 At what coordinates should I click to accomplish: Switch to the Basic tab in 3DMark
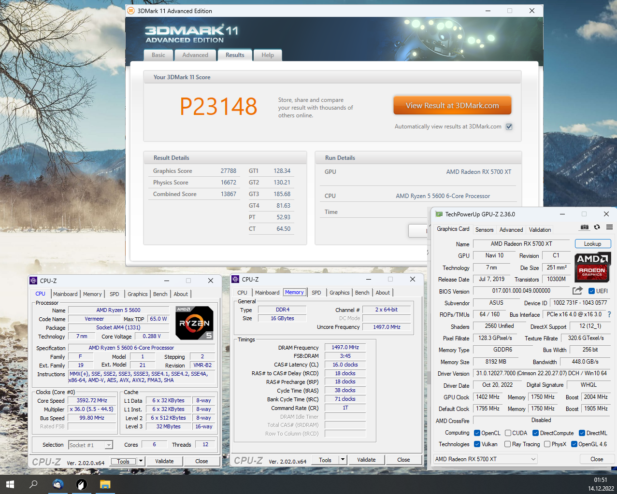pyautogui.click(x=158, y=55)
